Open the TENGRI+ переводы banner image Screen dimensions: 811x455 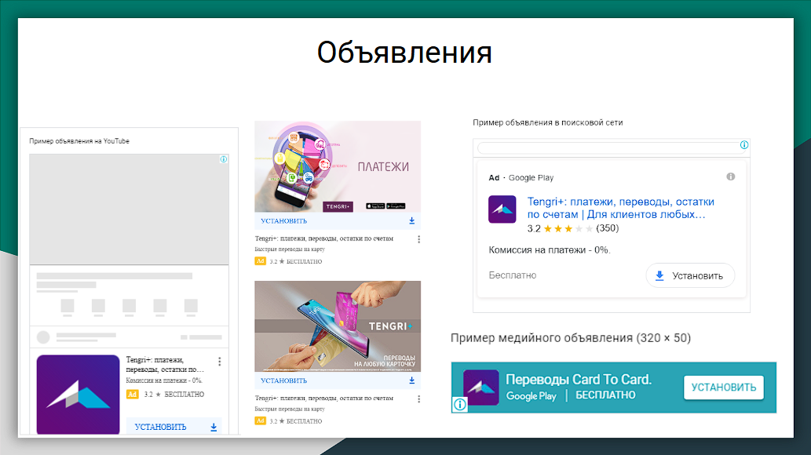[338, 326]
